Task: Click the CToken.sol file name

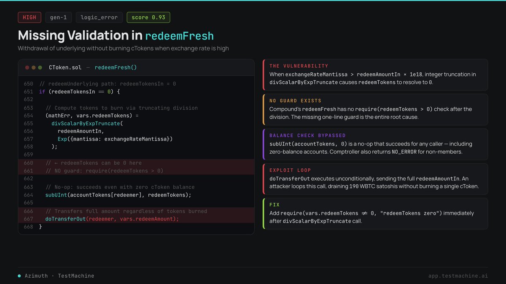Action: 65,67
